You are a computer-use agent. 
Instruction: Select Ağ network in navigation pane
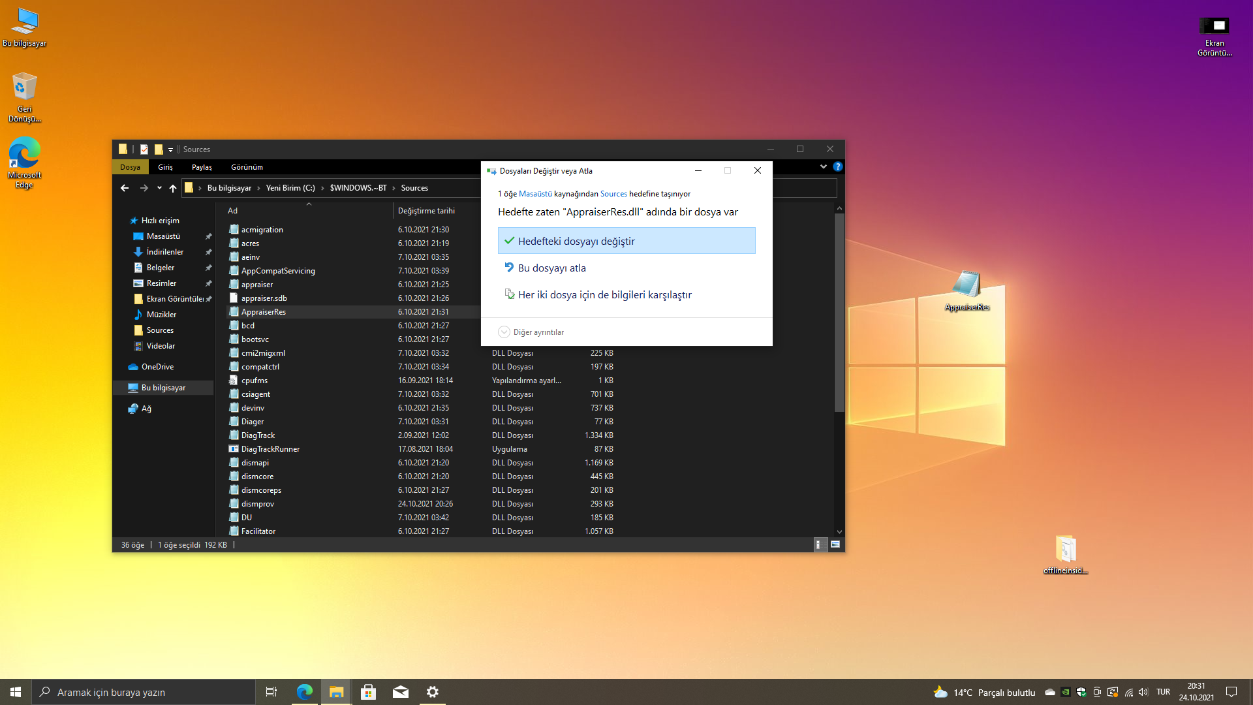[x=146, y=409]
